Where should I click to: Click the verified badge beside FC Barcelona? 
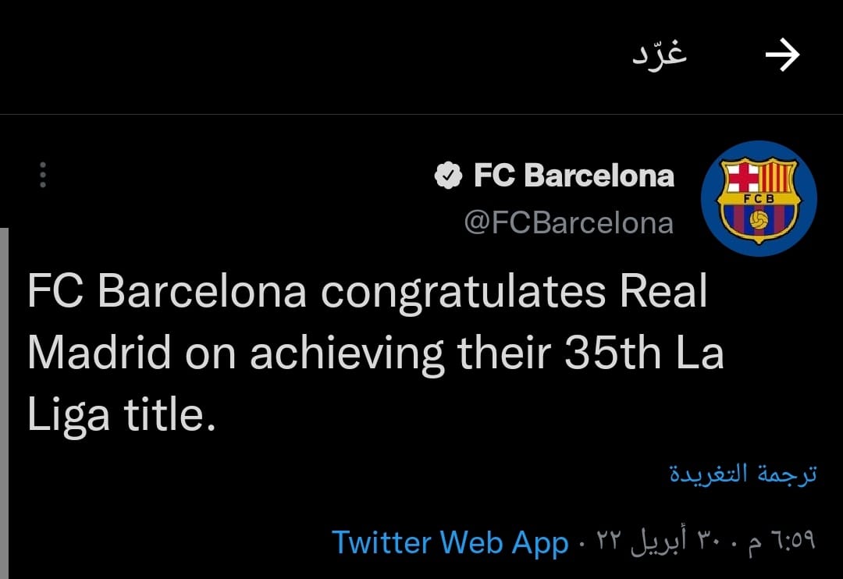coord(447,176)
